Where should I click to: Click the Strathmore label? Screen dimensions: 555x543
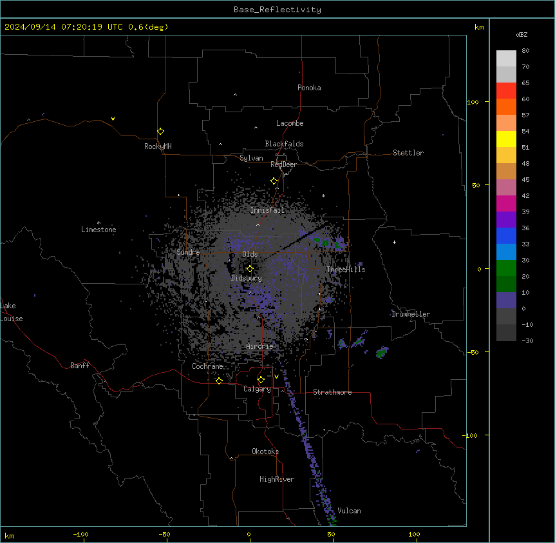[x=332, y=392]
